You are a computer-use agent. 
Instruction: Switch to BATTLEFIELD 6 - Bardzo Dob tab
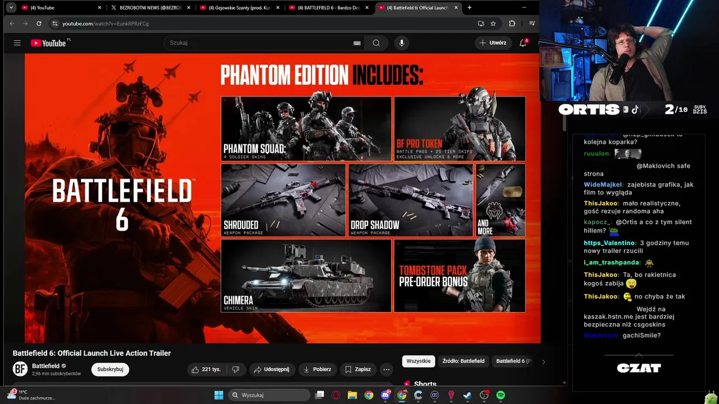pos(329,8)
